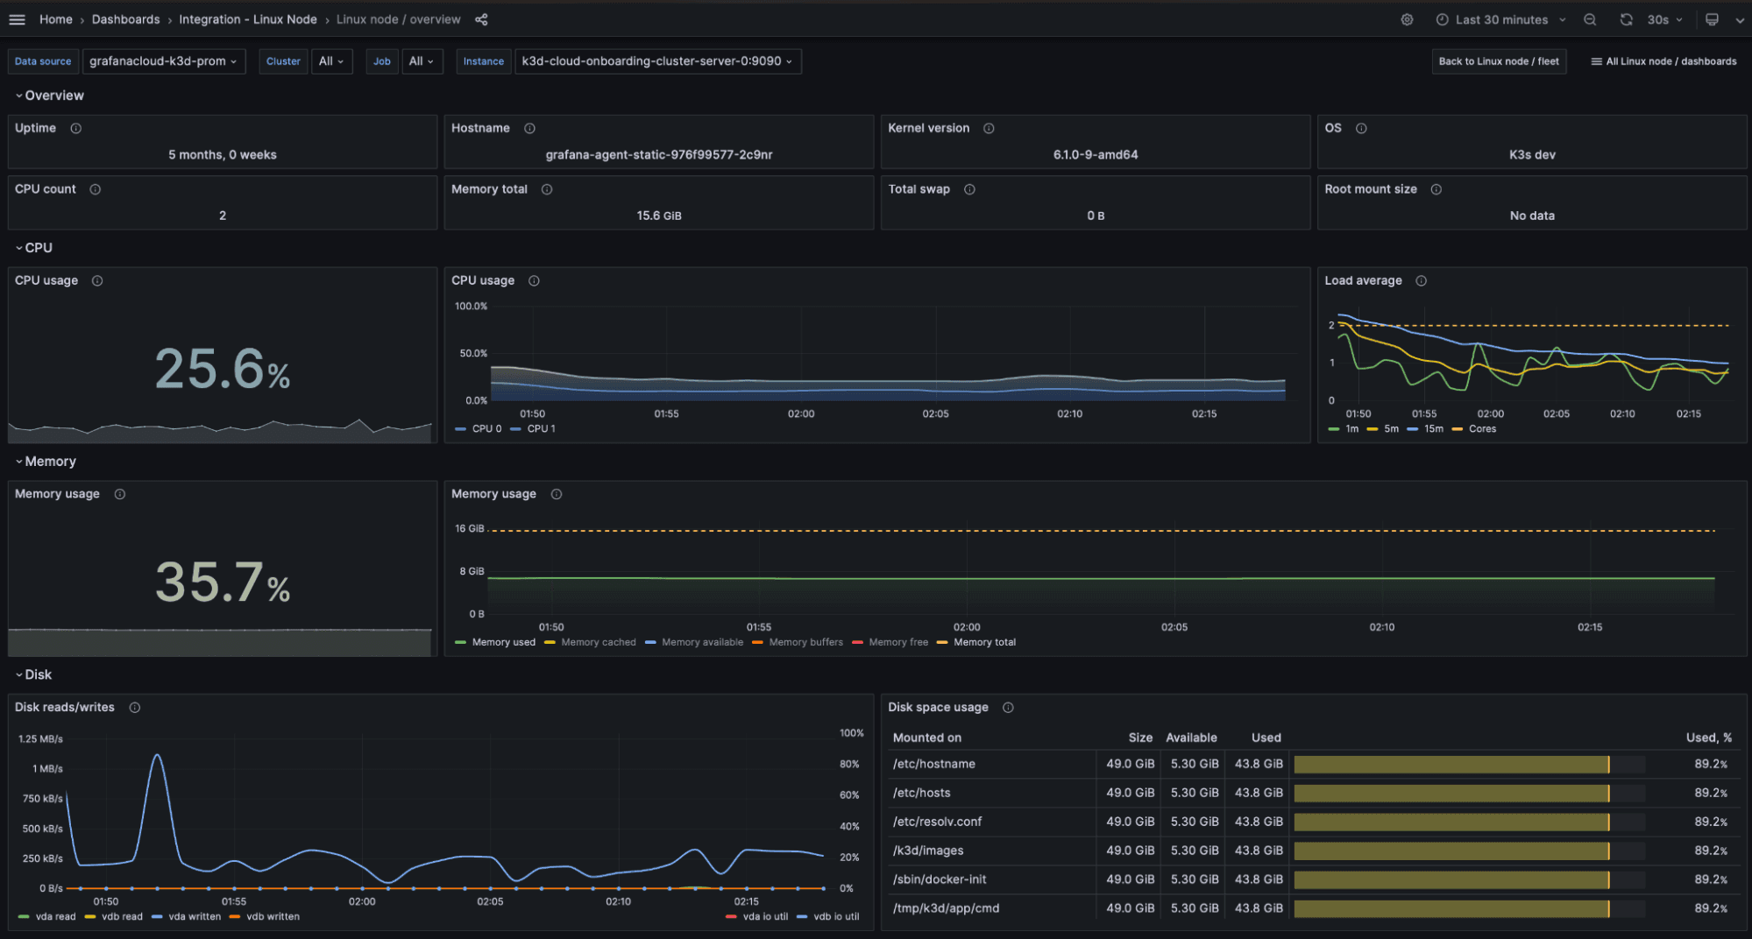Refresh the dashboard with the refresh icon

point(1626,18)
